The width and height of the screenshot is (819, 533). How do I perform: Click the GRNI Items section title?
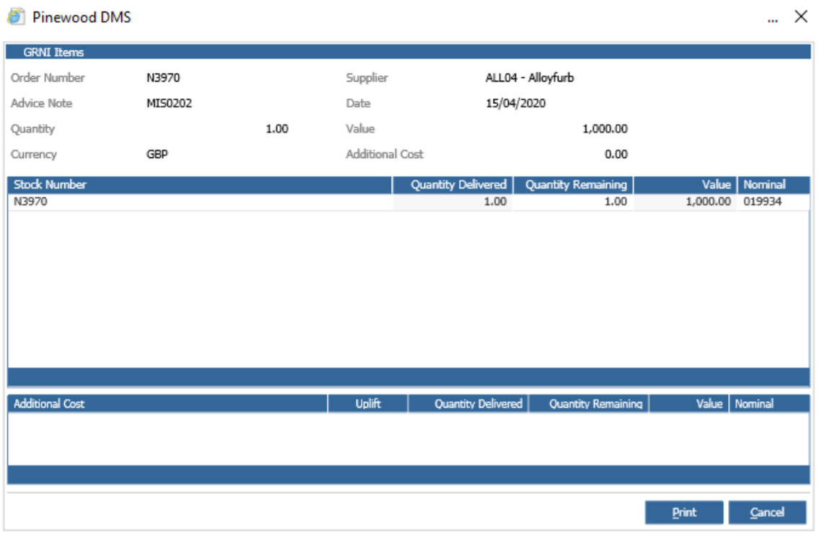coord(53,52)
